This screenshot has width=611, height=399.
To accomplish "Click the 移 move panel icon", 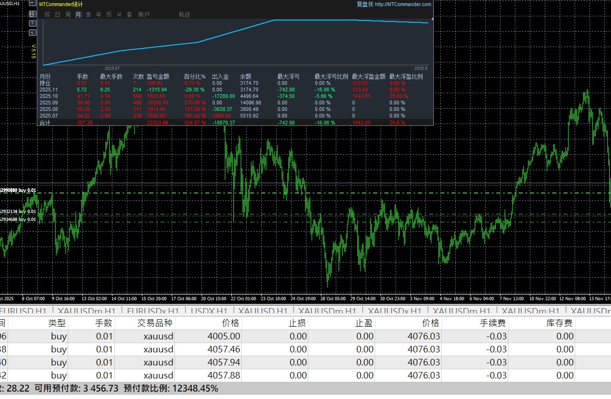I will (32, 14).
